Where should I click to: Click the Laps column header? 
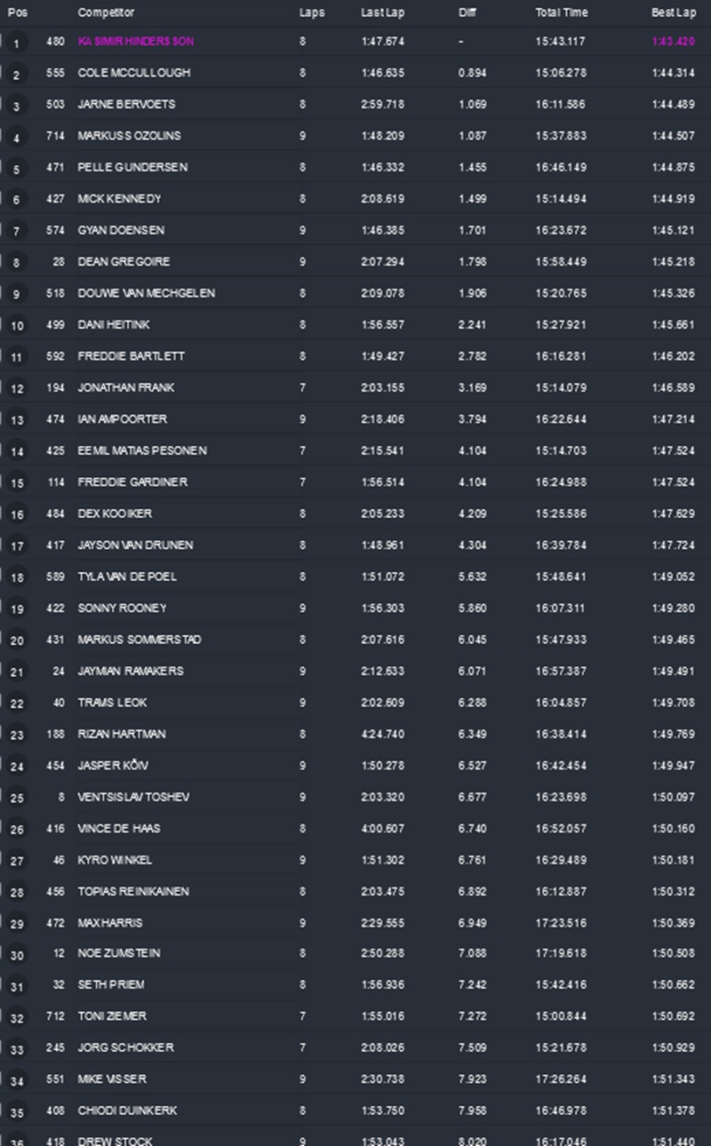pos(311,13)
